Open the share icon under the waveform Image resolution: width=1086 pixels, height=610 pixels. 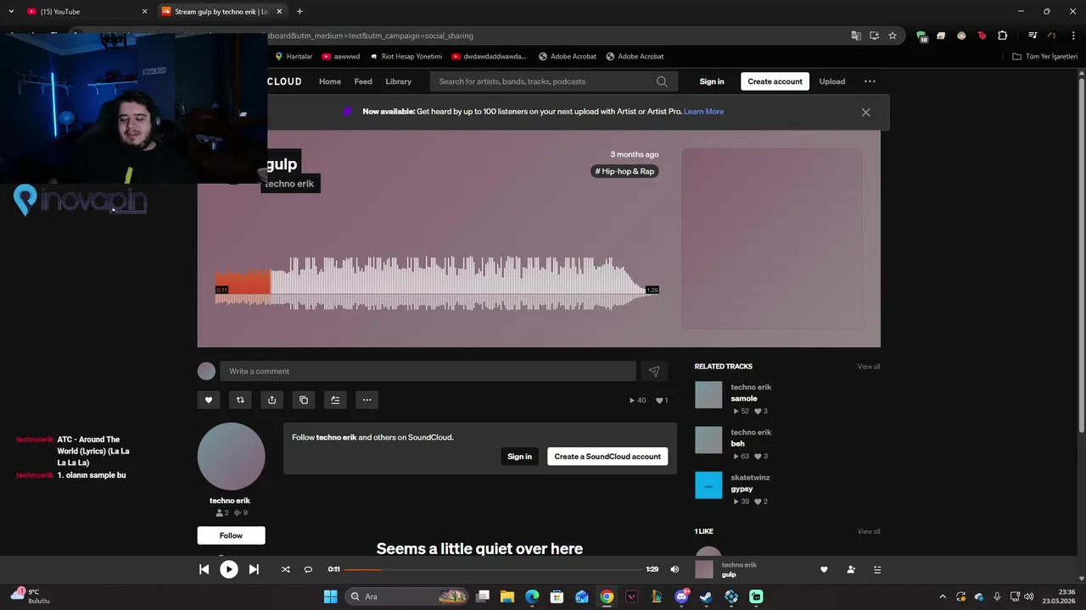click(271, 400)
